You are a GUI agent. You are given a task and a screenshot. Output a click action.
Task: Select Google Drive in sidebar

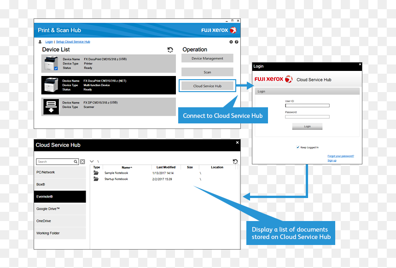click(x=60, y=209)
